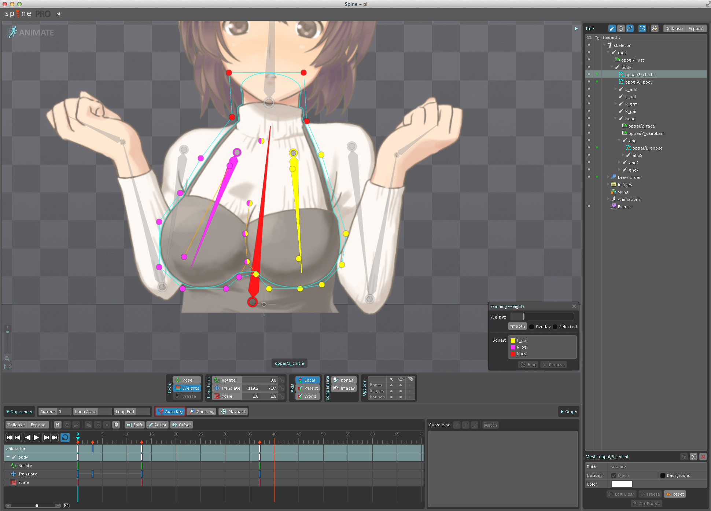This screenshot has width=711, height=511.
Task: Click the play arrow at viewport top right
Action: click(576, 29)
